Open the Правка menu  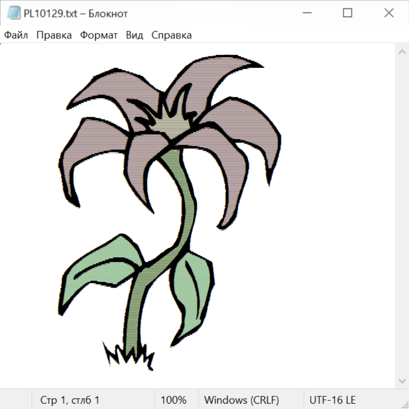[54, 35]
